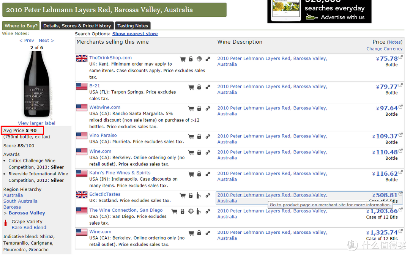Go to the next wine with Next
This screenshot has width=410, height=255.
(x=46, y=41)
